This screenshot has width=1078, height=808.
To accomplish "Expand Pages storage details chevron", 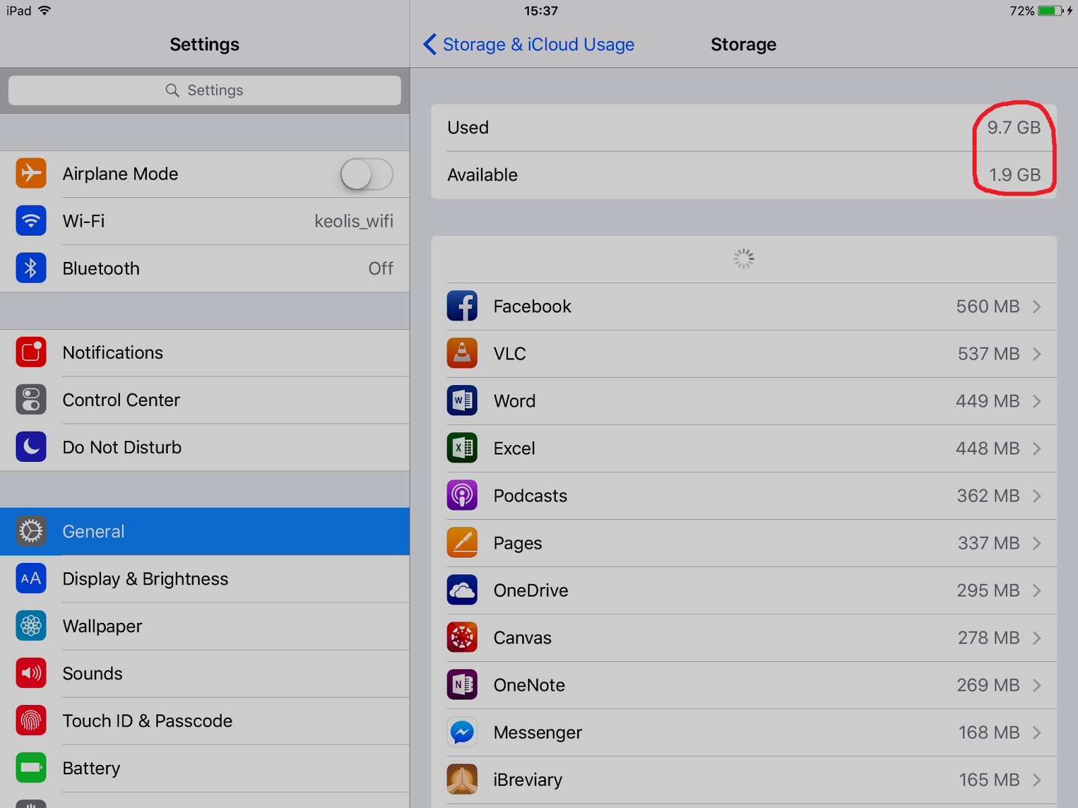I will 1037,543.
